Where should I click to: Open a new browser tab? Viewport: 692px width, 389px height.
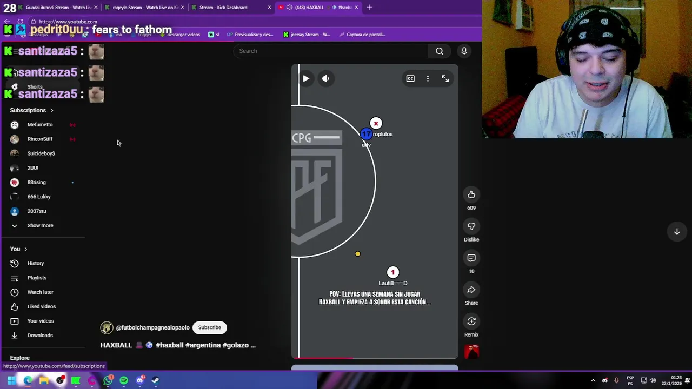(369, 7)
